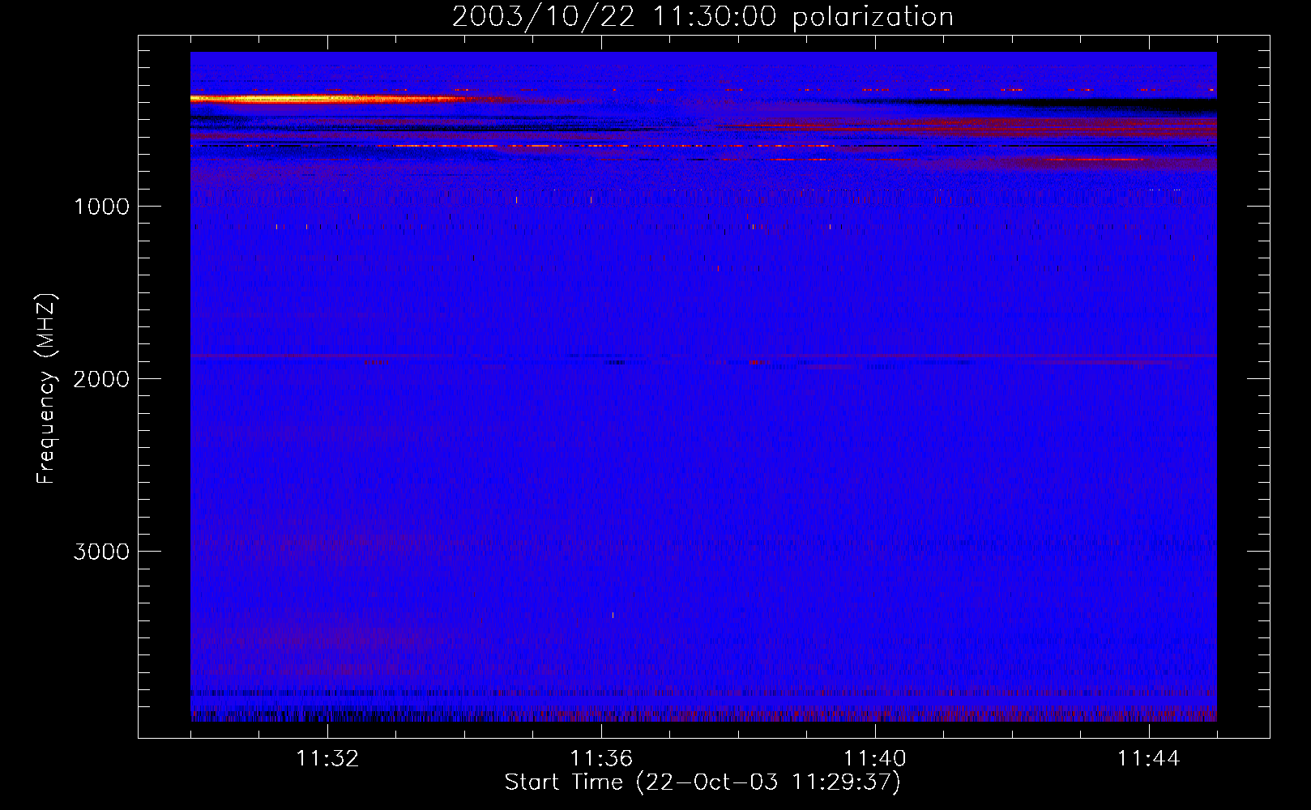Click the '3000' frequency tick label
The width and height of the screenshot is (1311, 810).
coord(101,552)
